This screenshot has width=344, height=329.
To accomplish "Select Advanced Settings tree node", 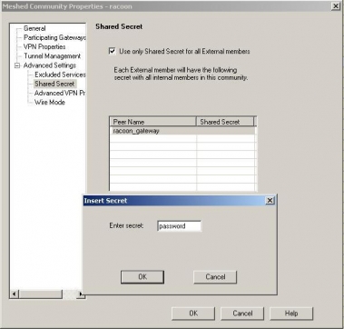I will tap(50, 65).
